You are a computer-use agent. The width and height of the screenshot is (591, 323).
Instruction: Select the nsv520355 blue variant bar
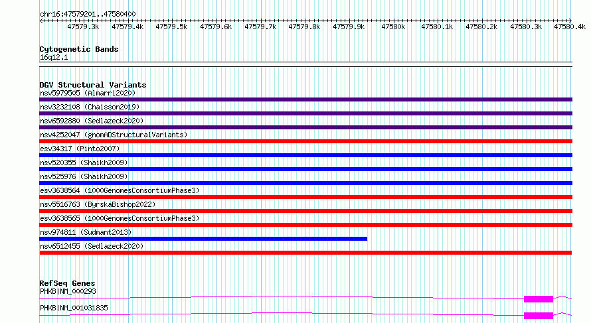coord(305,169)
